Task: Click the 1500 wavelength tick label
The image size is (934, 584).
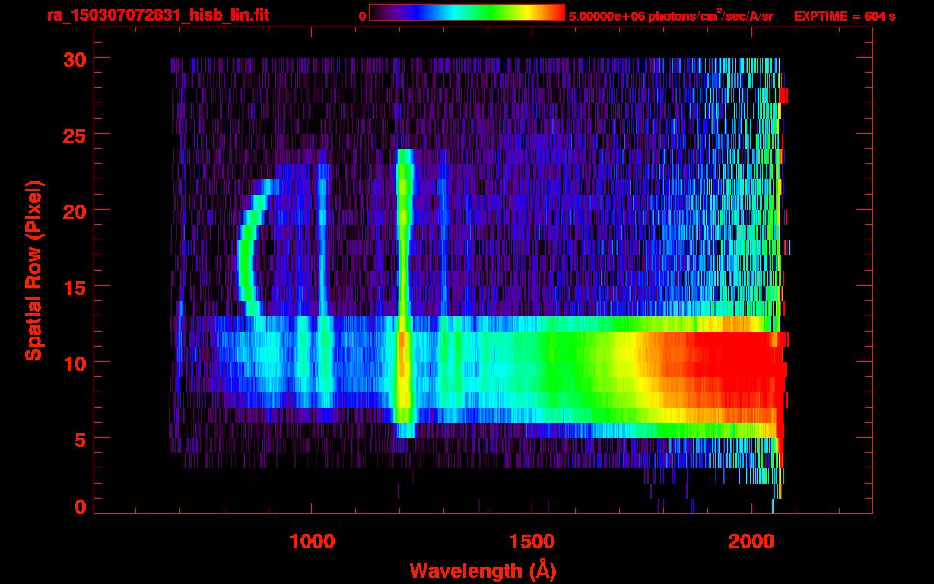Action: point(532,541)
